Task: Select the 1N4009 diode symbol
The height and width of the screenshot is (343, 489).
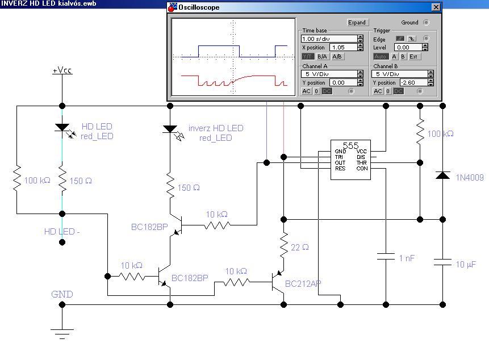Action: pyautogui.click(x=442, y=175)
